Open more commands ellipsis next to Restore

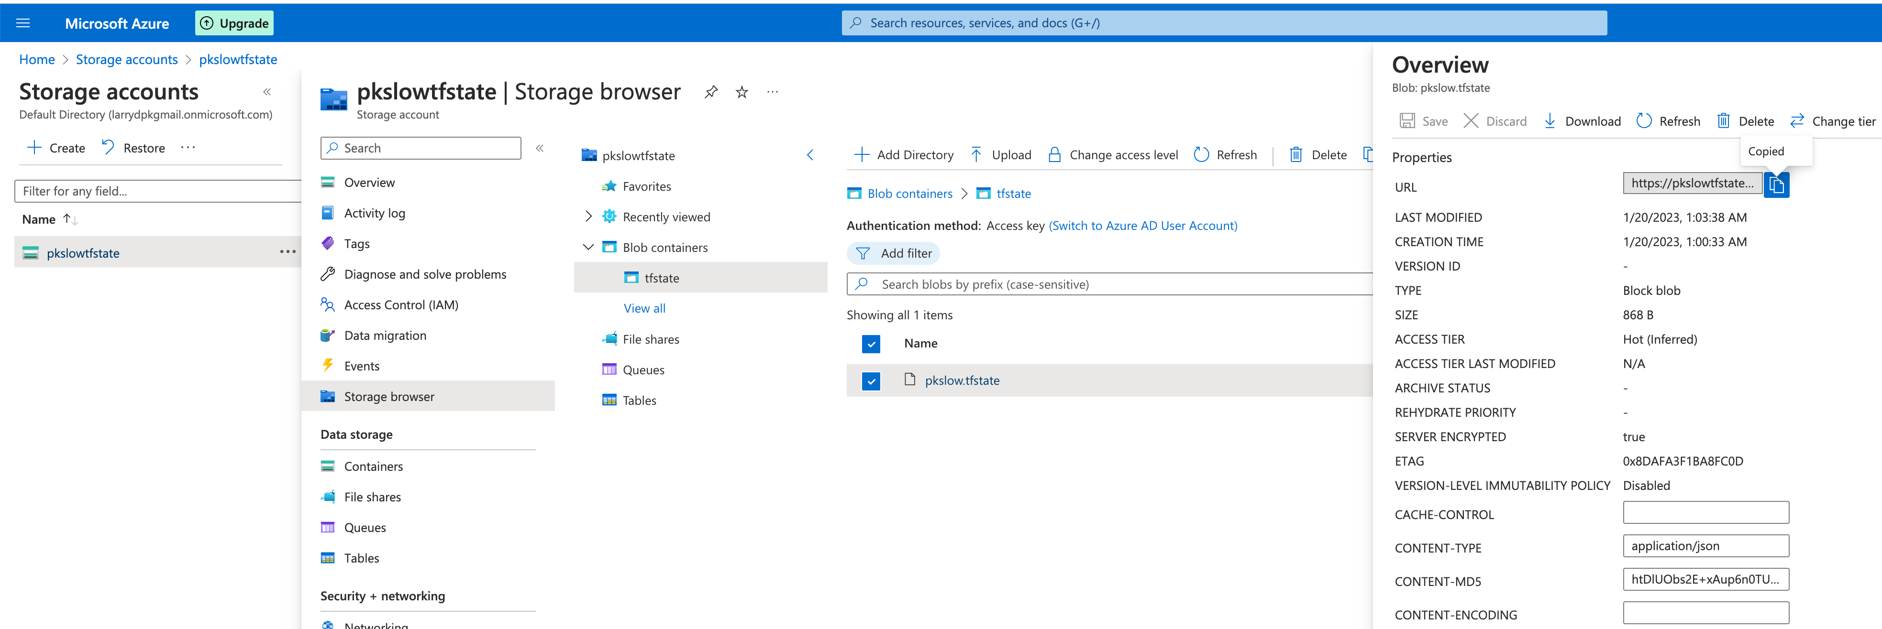[188, 147]
